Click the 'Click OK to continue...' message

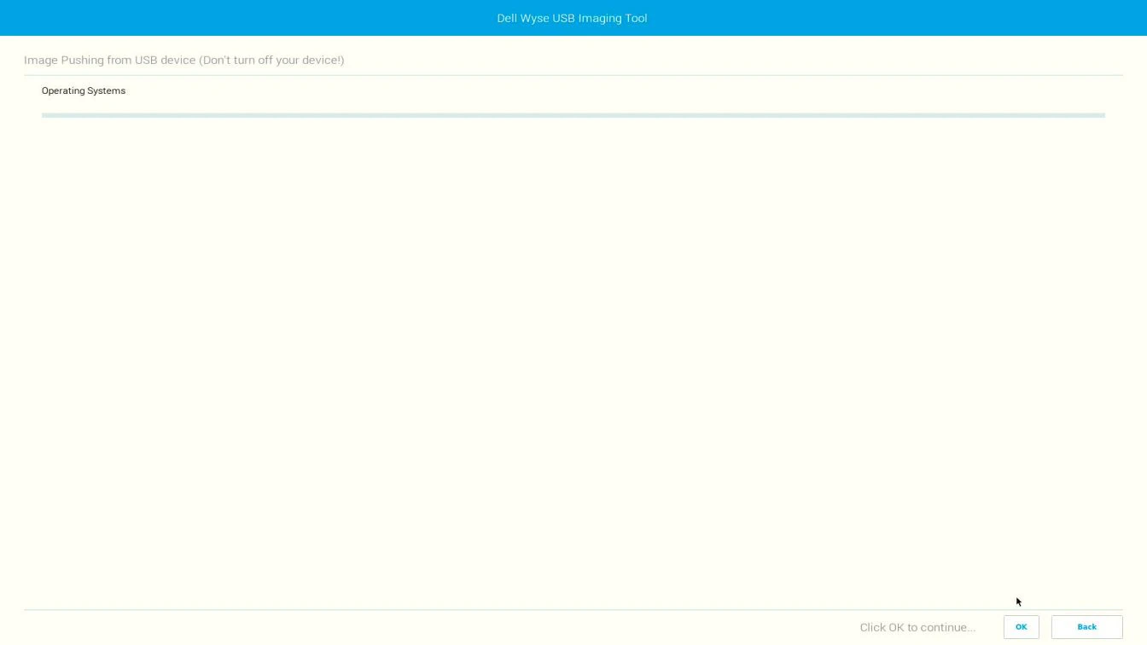917,627
